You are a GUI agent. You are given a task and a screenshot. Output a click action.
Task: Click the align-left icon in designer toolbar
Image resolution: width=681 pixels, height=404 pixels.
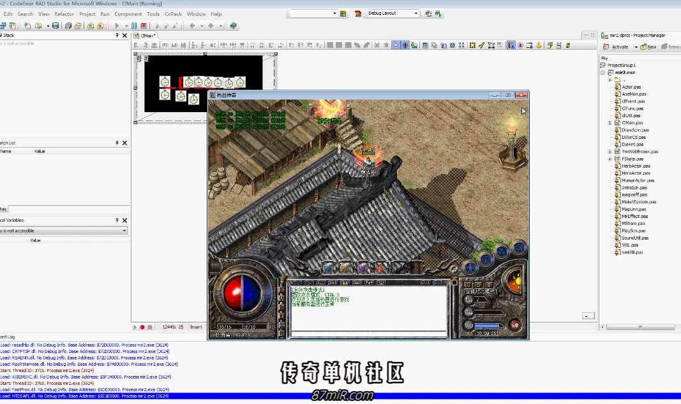(136, 45)
